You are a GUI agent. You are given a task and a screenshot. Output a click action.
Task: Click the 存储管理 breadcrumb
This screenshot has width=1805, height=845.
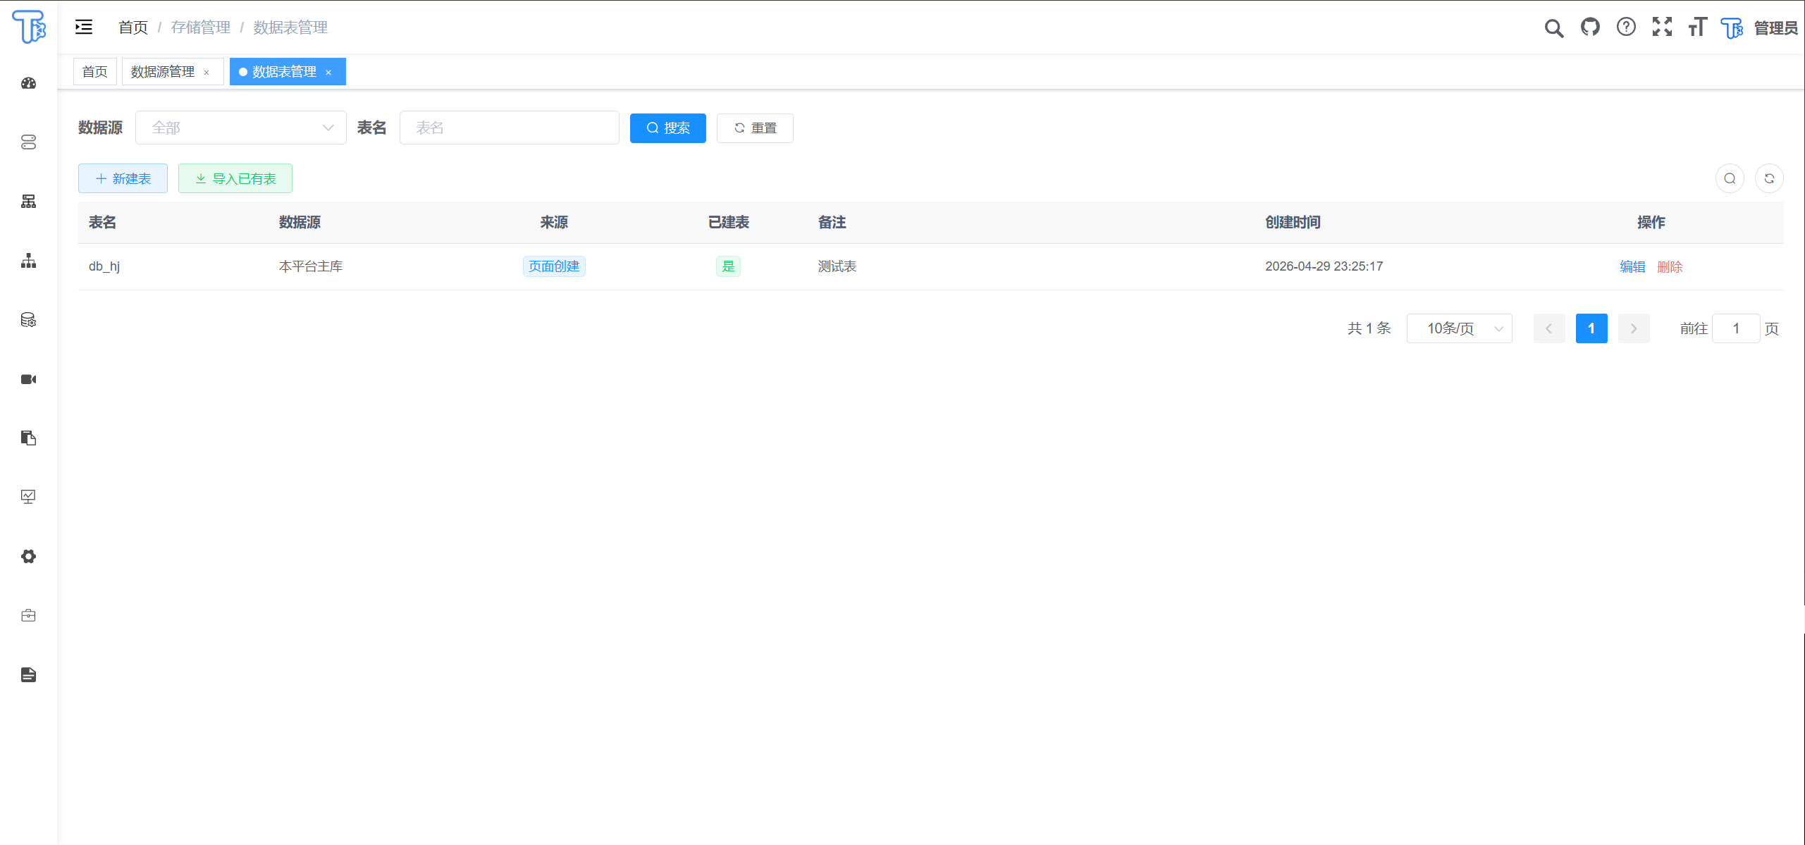[201, 27]
